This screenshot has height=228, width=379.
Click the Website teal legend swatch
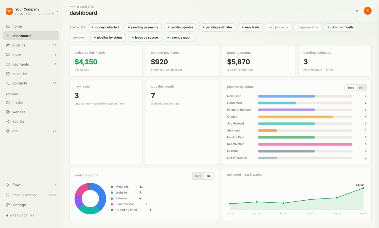[x=112, y=193]
